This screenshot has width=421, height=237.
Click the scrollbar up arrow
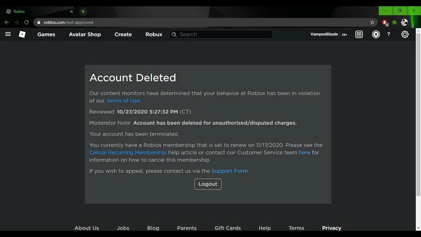pyautogui.click(x=418, y=31)
